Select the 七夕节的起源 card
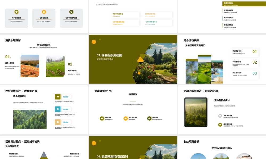 point(16,18)
